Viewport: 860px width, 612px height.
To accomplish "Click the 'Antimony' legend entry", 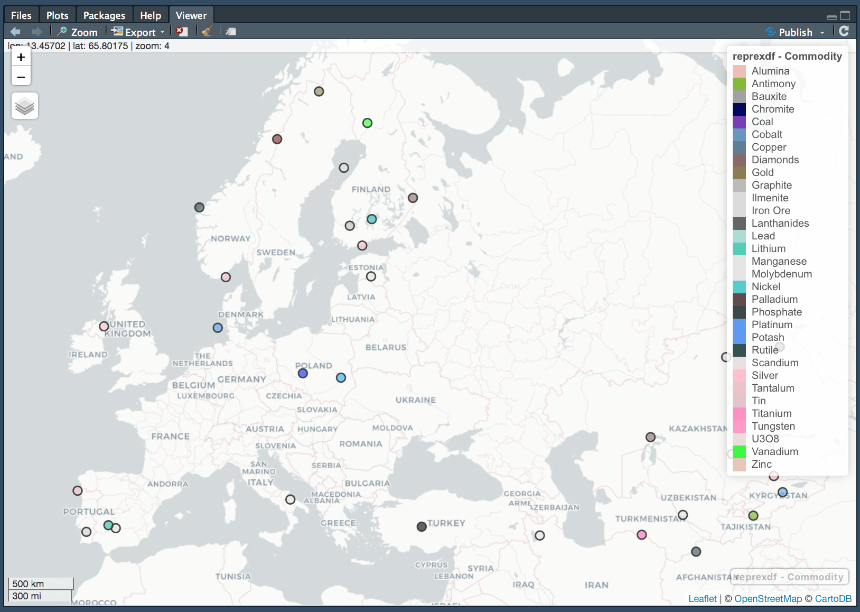I will click(x=773, y=84).
